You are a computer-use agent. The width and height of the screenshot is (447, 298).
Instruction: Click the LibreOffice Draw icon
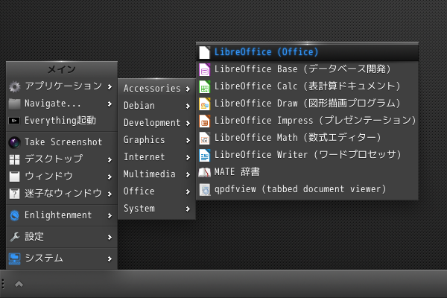pos(204,104)
